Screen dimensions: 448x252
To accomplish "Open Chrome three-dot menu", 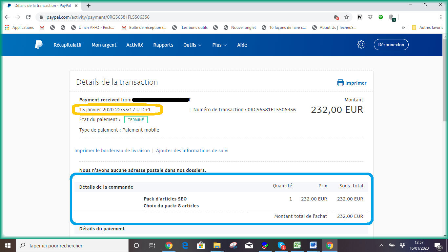I will click(x=441, y=17).
